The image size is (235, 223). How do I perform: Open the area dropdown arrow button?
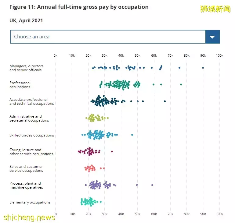pos(212,37)
